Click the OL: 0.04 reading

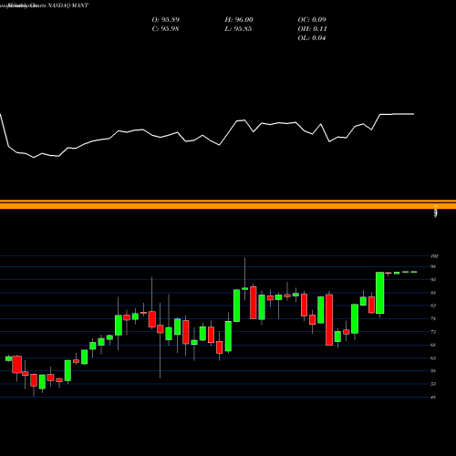click(312, 38)
